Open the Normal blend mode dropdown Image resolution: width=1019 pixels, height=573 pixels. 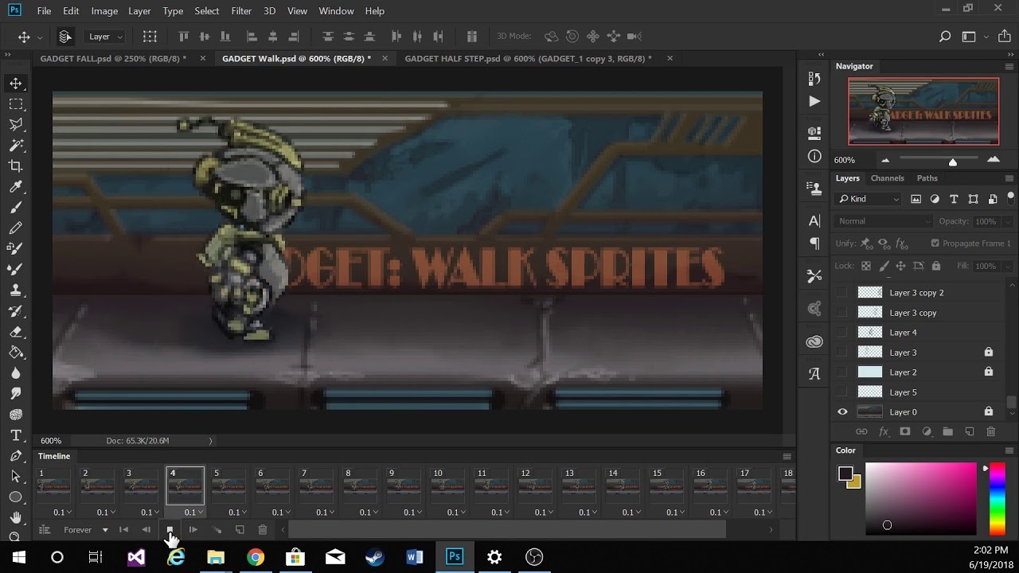point(883,221)
